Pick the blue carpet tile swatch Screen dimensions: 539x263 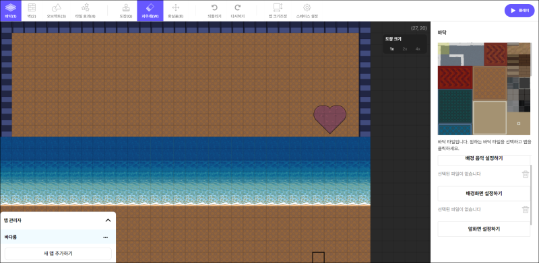[455, 129]
